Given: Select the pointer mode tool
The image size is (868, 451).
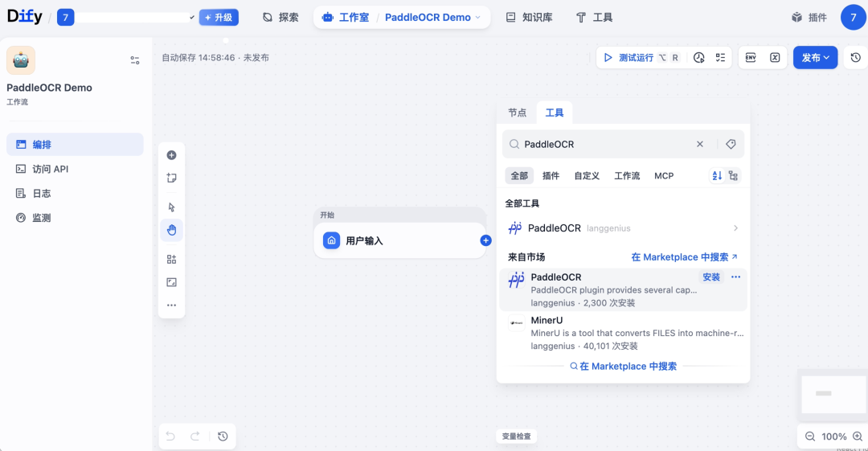Looking at the screenshot, I should click(x=172, y=207).
